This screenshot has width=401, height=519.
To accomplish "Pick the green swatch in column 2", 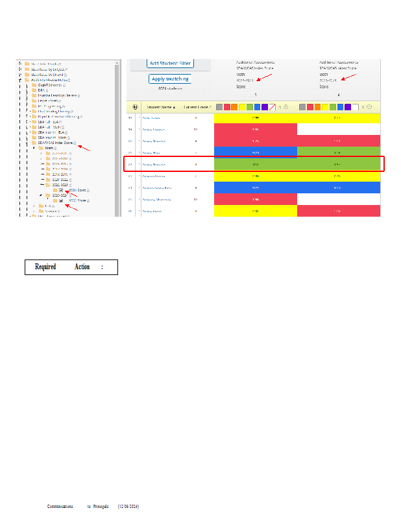I will [333, 107].
